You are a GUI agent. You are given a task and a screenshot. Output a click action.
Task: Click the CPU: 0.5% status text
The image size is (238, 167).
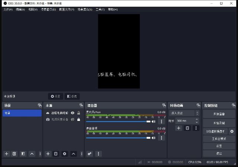point(195,162)
